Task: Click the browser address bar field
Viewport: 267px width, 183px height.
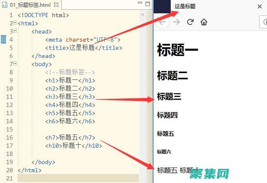Action: pos(263,22)
